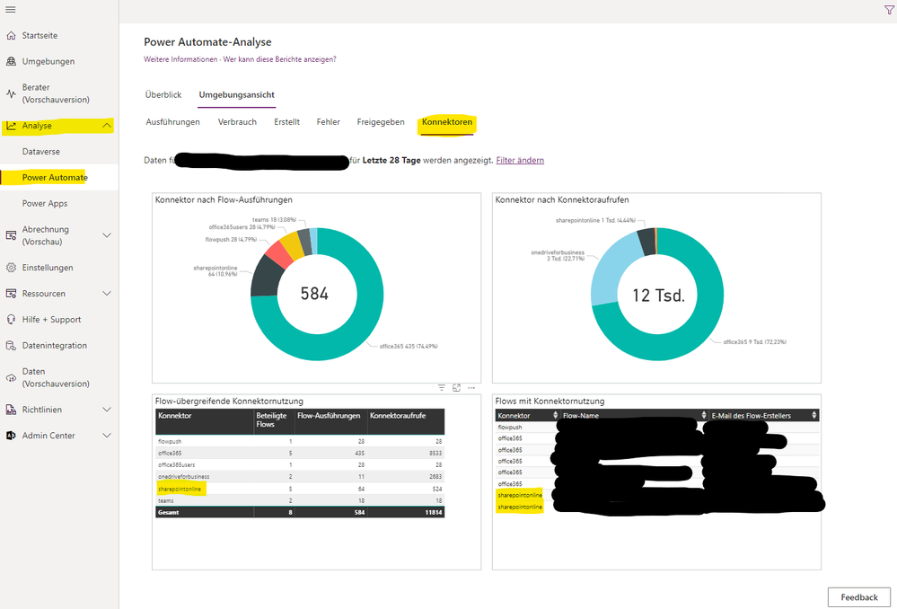Click the 584 total in donut center
Viewport: 897px width, 609px height.
(x=314, y=294)
